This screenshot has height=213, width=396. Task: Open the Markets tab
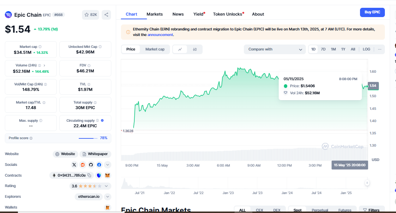point(154,14)
